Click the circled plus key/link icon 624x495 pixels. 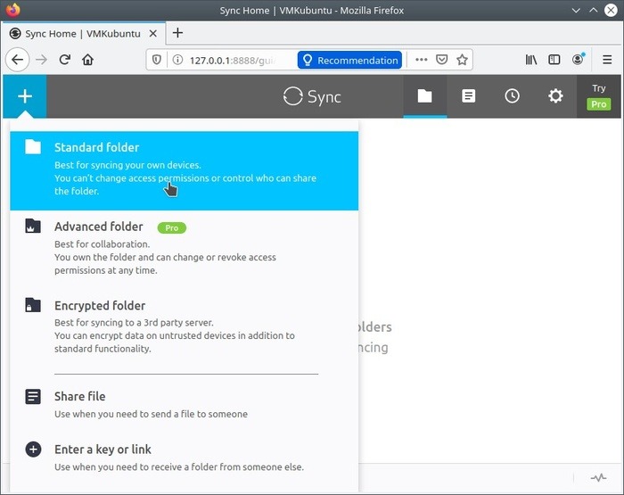[x=33, y=450]
